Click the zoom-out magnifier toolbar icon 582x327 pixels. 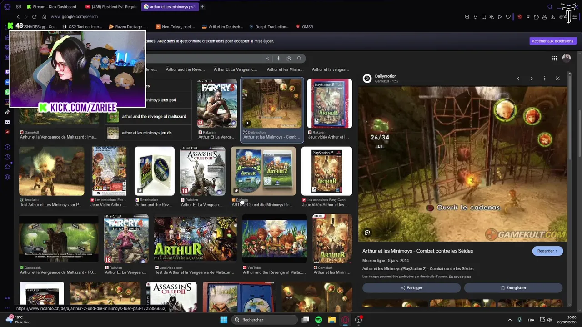pos(467,17)
